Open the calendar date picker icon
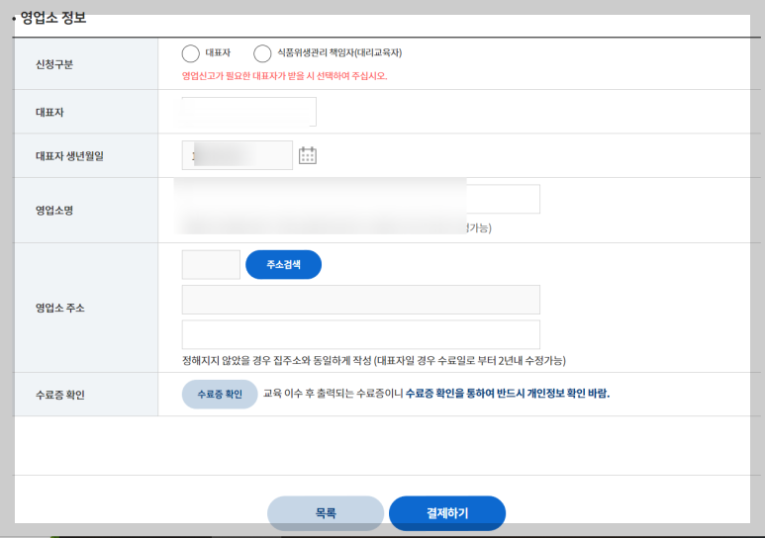765x538 pixels. click(308, 155)
